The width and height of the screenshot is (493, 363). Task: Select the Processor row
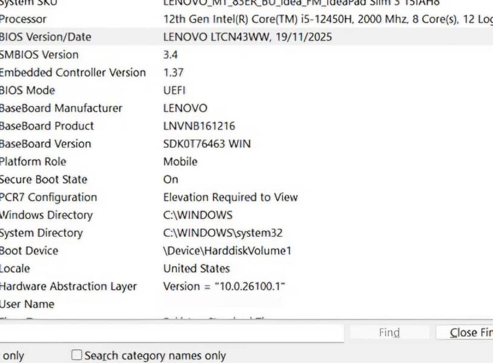click(23, 19)
